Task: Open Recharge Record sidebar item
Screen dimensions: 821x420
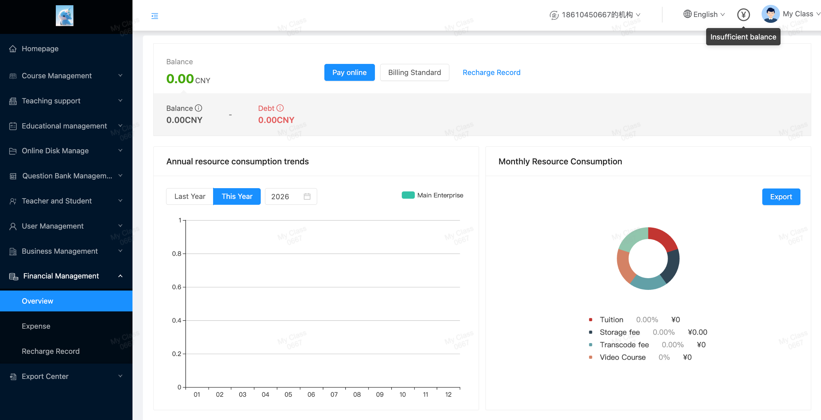Action: click(51, 351)
